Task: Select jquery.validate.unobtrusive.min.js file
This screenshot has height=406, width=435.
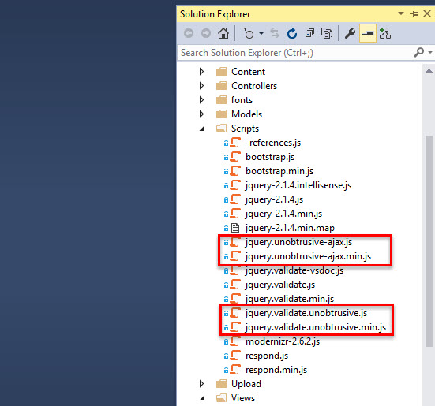Action: point(316,327)
